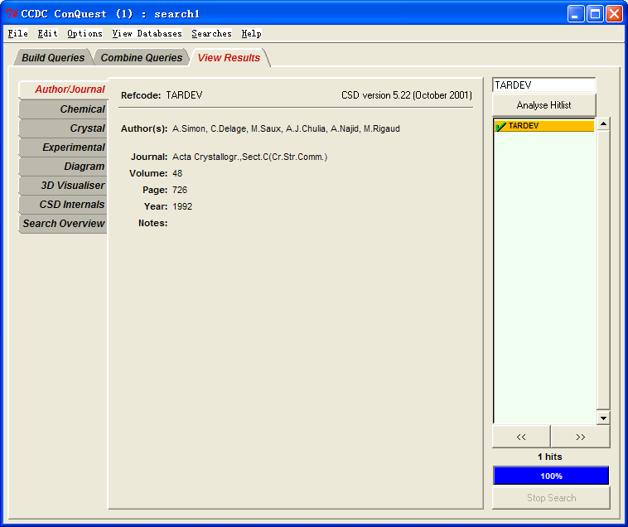Open the View Databases menu

(x=147, y=34)
